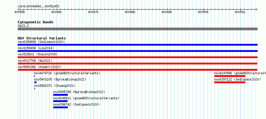266x119 pixels.
Task: Open the nsv5890381 (Almarri2020) variant label
Action: coord(39,67)
